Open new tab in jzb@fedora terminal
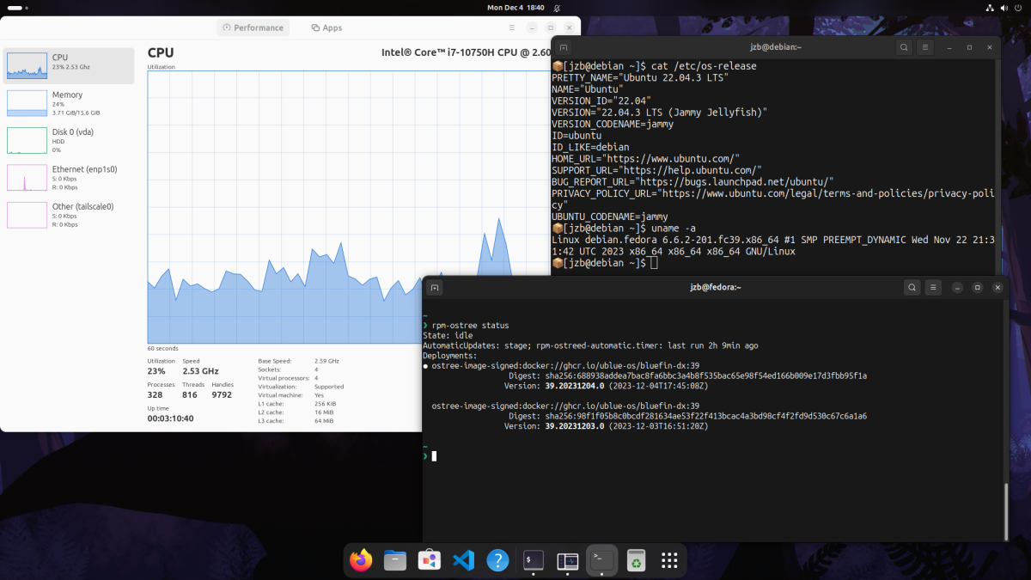This screenshot has height=580, width=1031. click(435, 287)
